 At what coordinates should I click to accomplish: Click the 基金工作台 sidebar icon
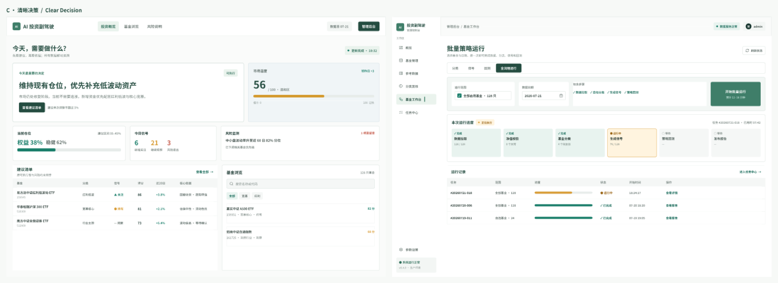click(x=401, y=99)
